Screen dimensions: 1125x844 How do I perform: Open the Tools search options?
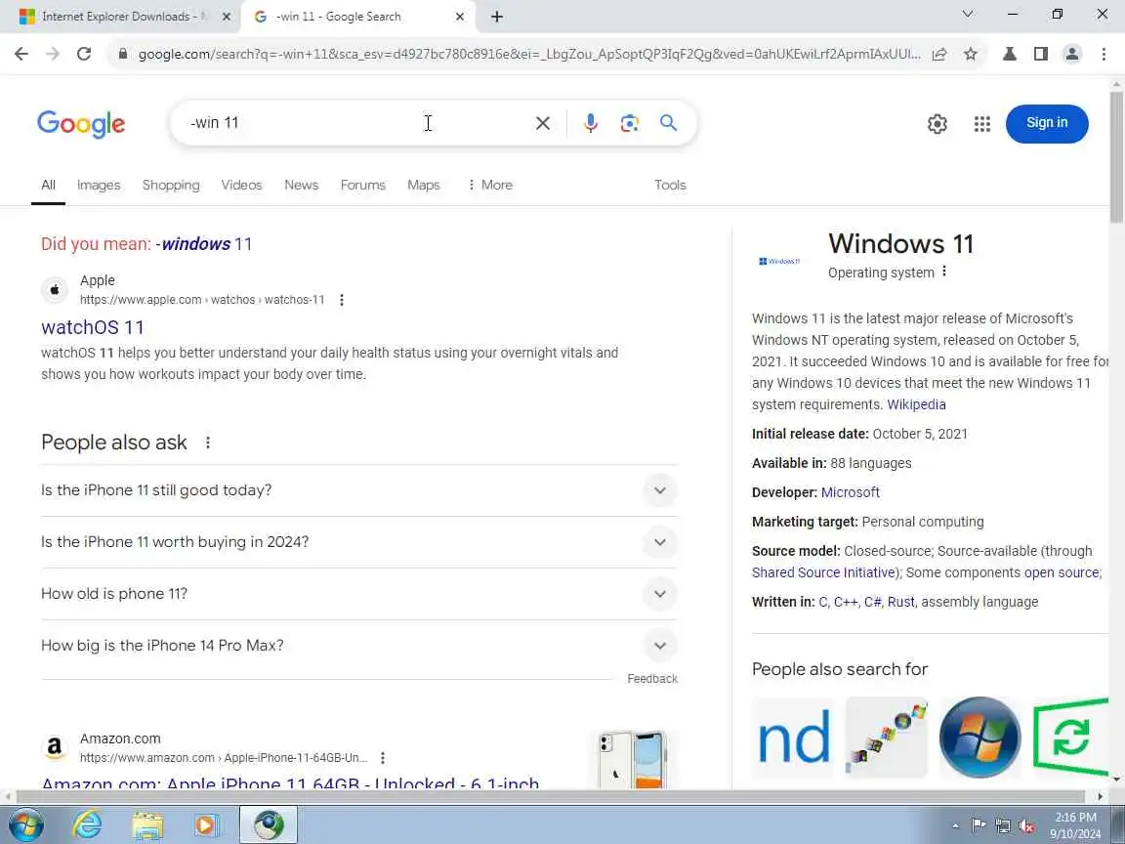tap(670, 185)
